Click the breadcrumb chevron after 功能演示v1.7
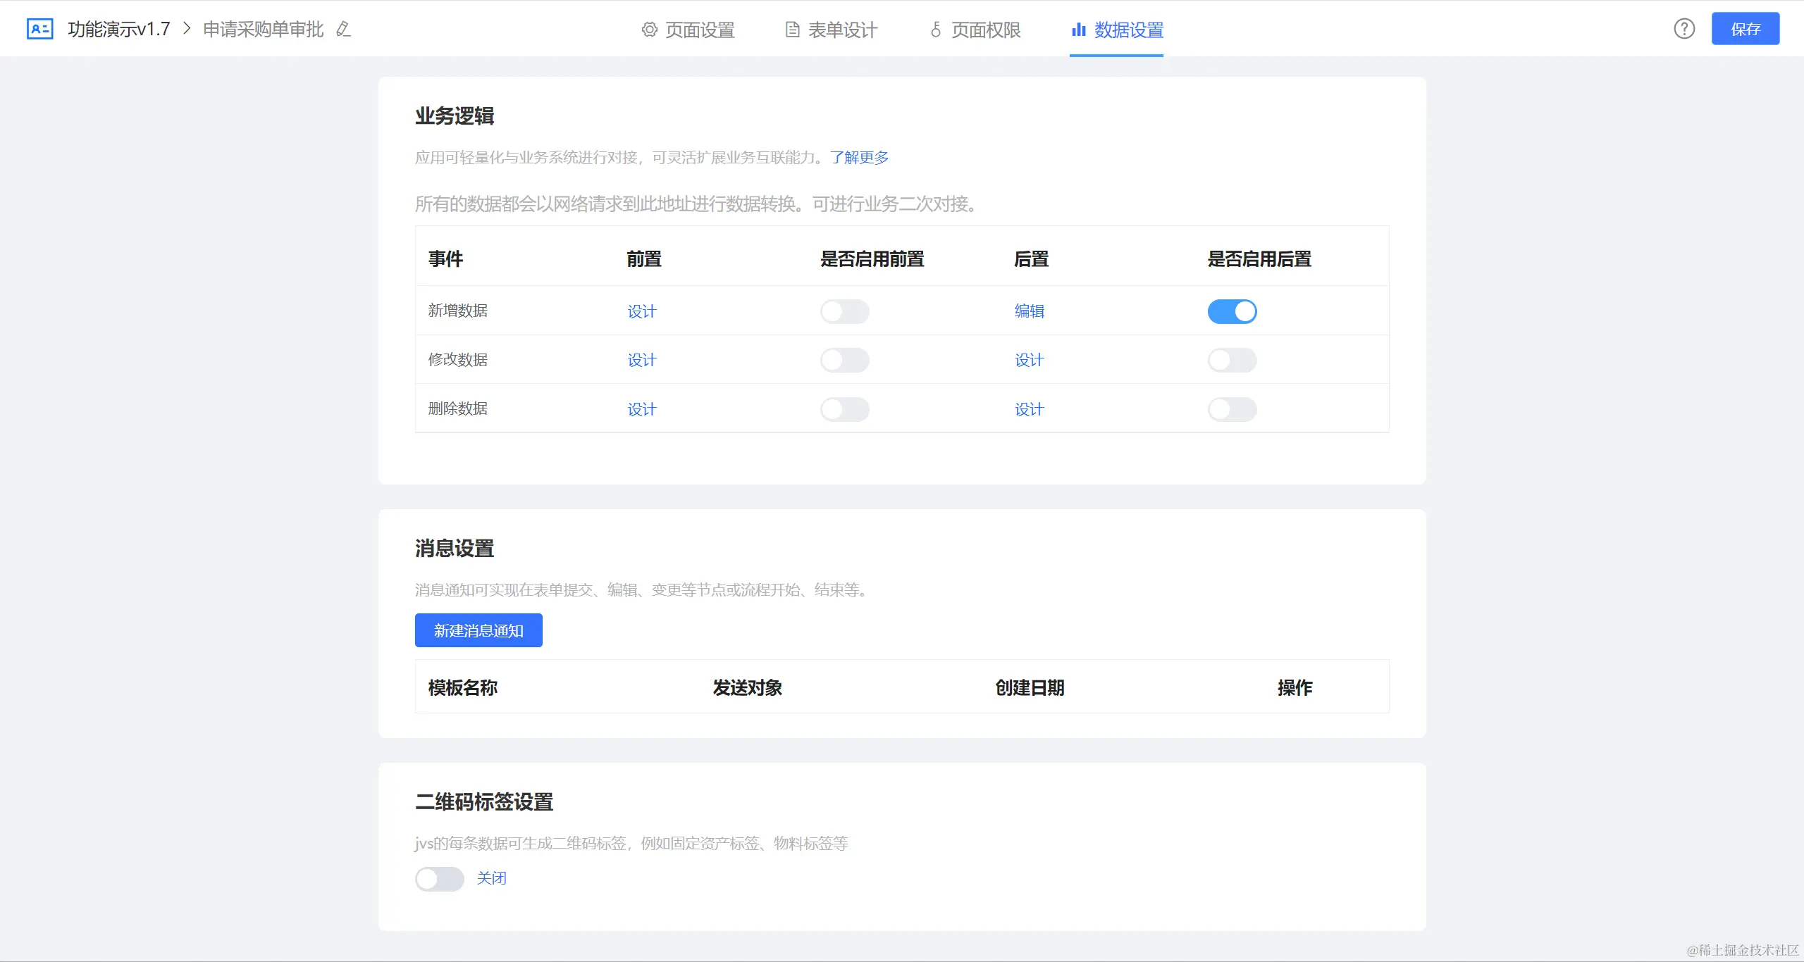This screenshot has width=1804, height=962. click(187, 29)
